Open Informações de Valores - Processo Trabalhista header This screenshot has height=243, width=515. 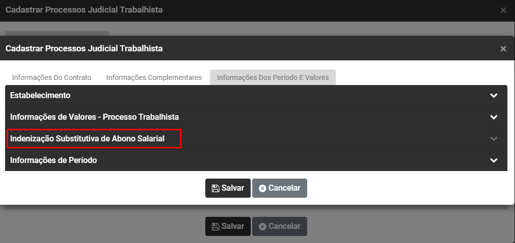94,117
